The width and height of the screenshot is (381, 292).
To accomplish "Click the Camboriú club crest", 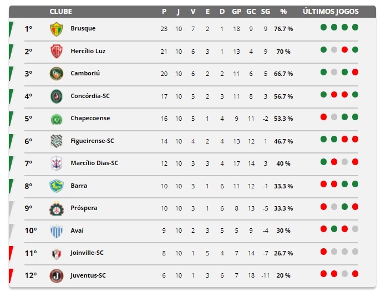I will pyautogui.click(x=57, y=74).
